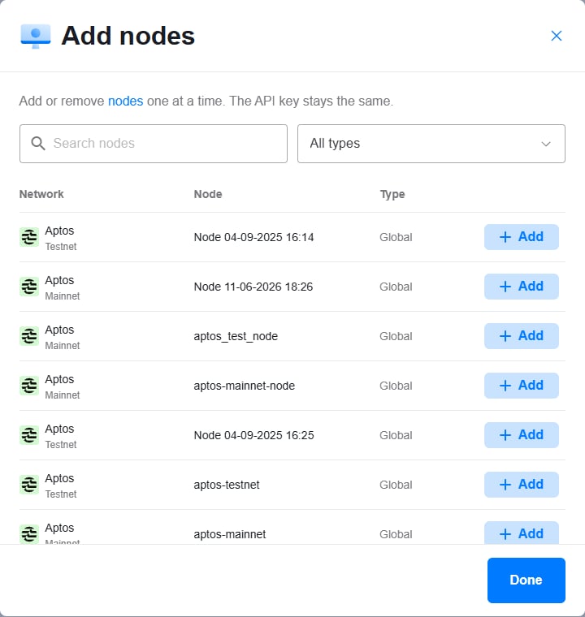Select the text Node 11-06-2026 18:26
Image resolution: width=585 pixels, height=617 pixels.
click(x=253, y=287)
